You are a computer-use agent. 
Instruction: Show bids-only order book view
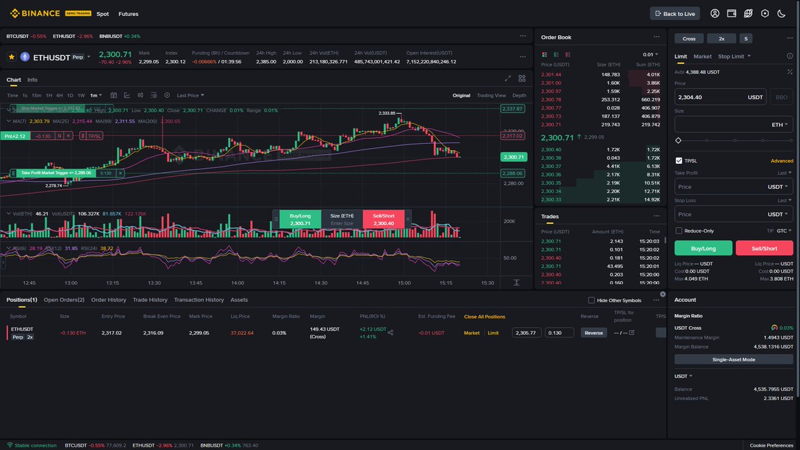[556, 55]
